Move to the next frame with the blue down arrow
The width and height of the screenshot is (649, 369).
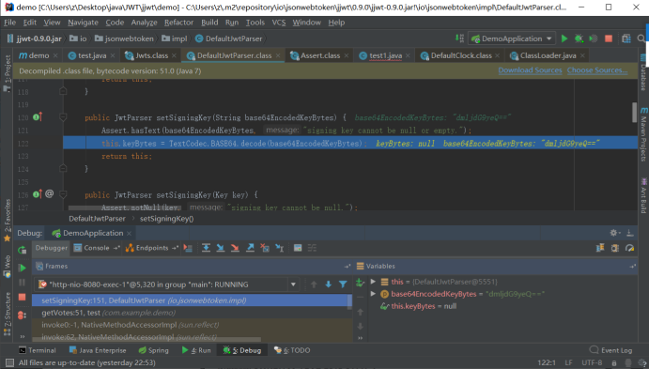pos(328,284)
